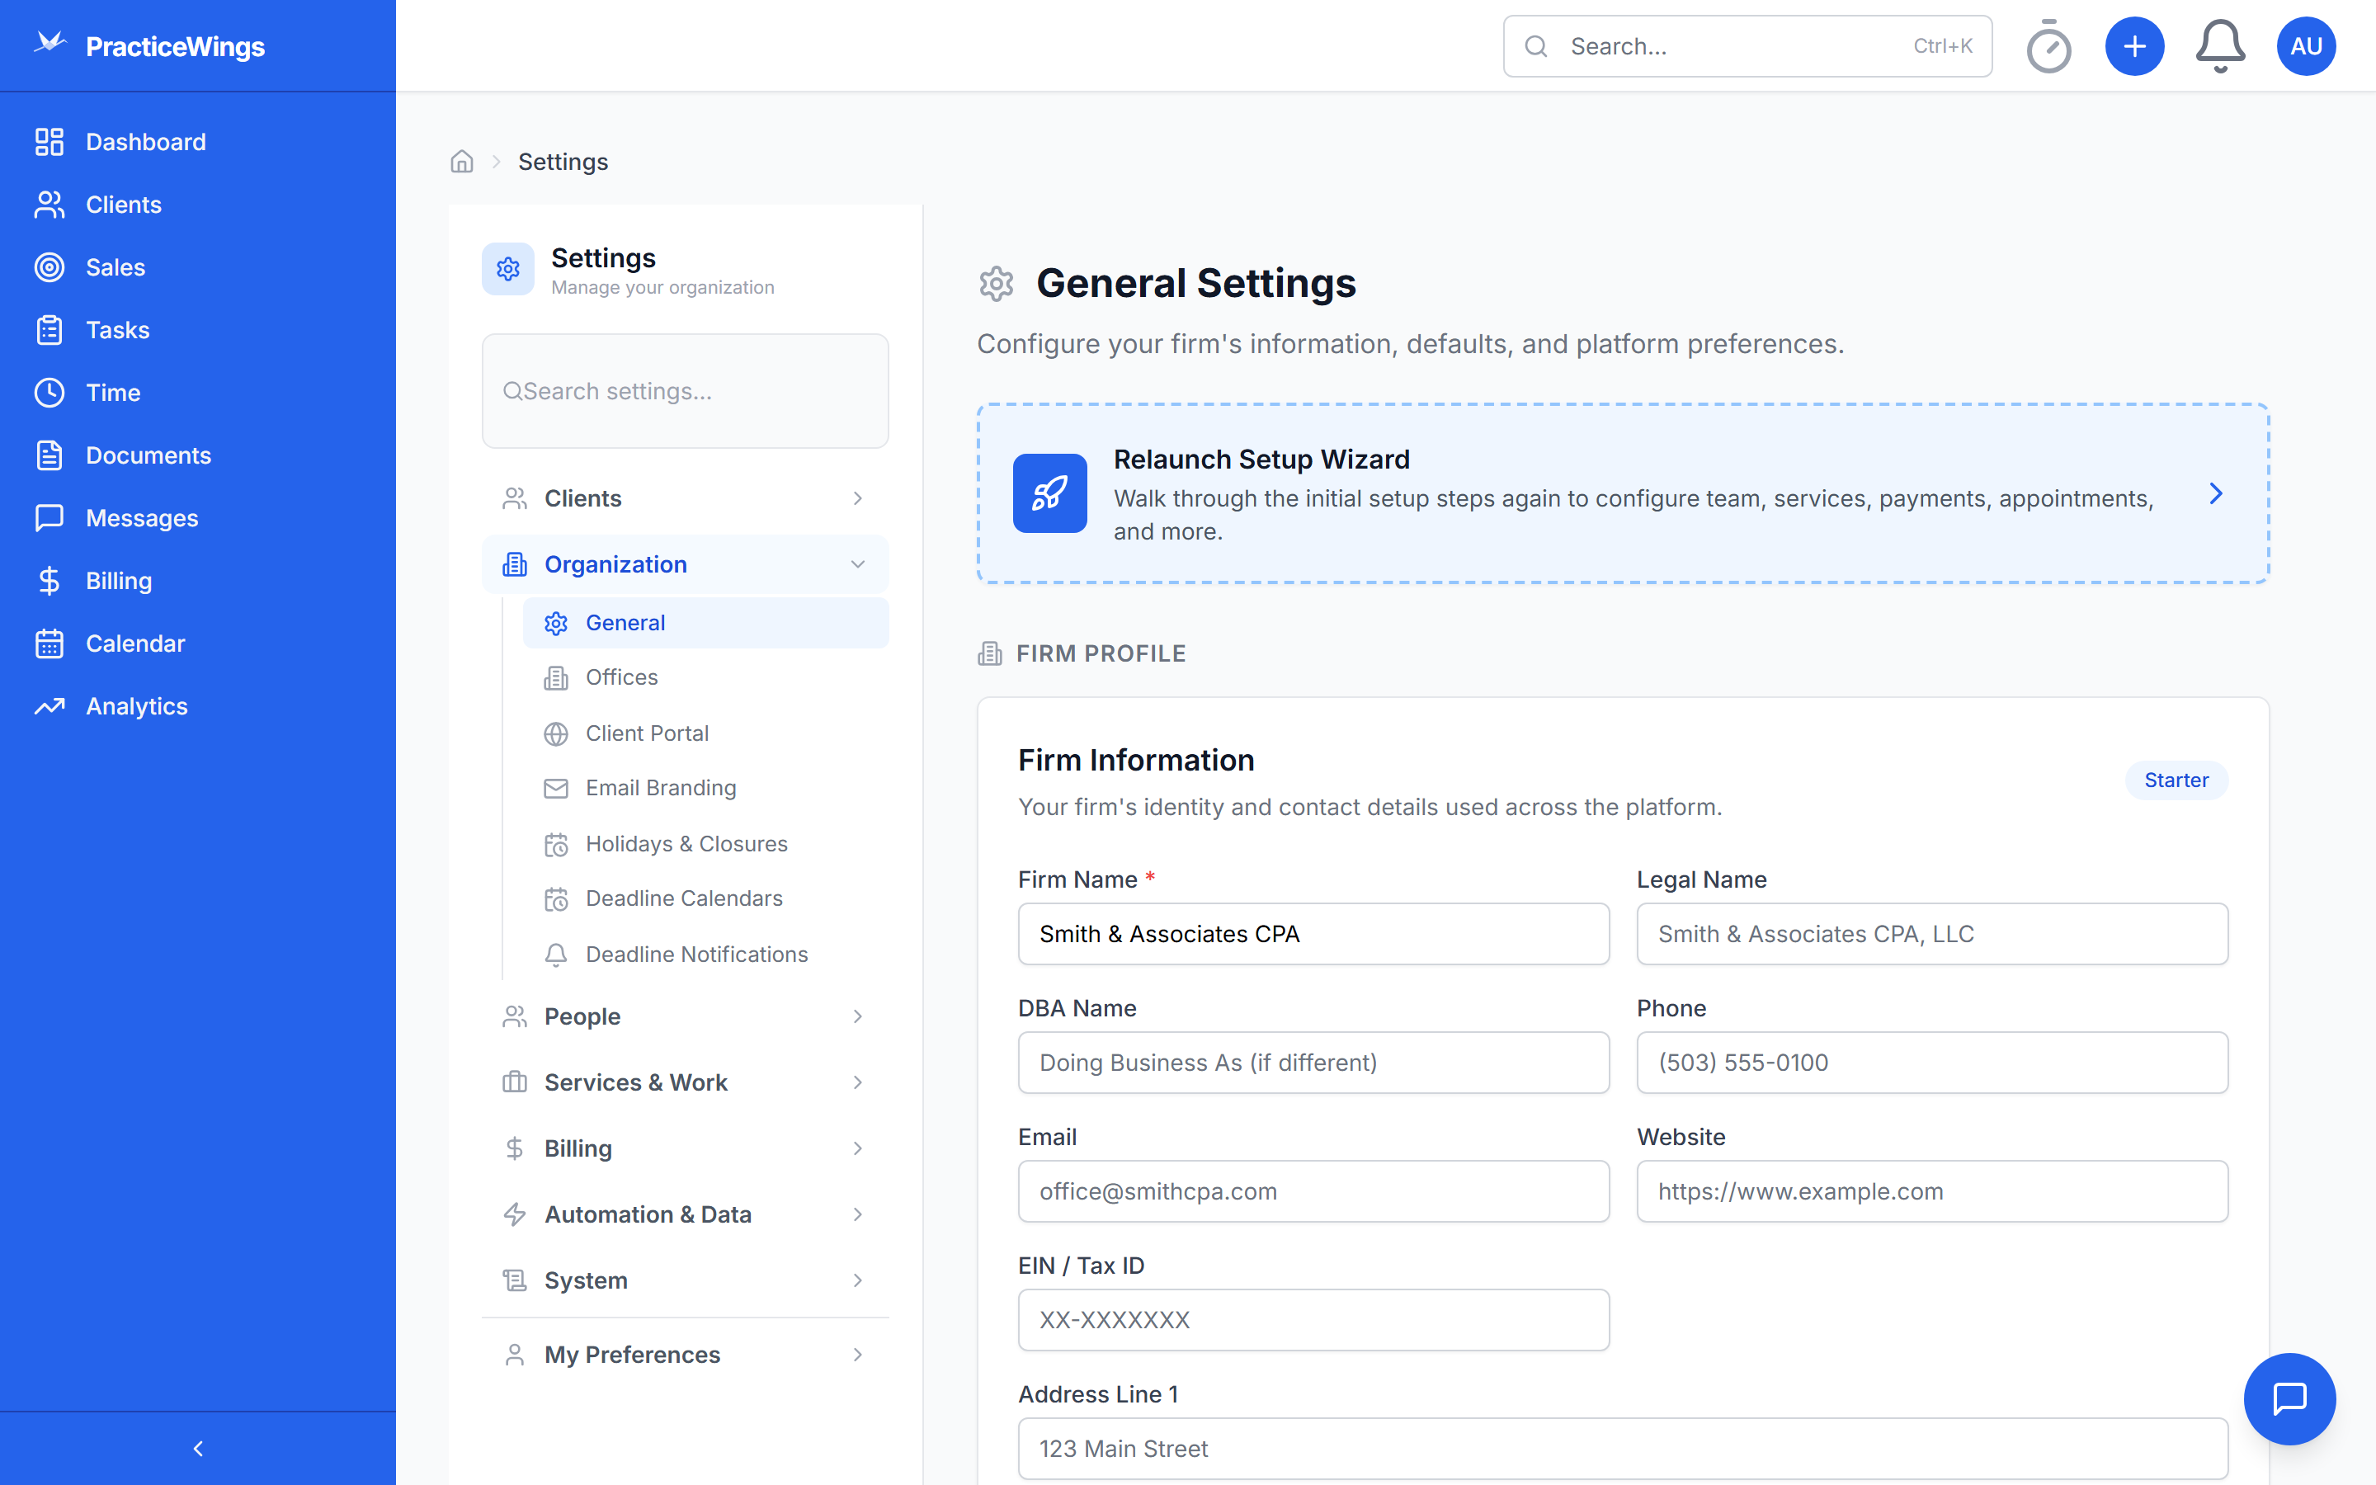Click the Firm Profile building icon
Screen dimensions: 2376x1485
click(x=990, y=653)
